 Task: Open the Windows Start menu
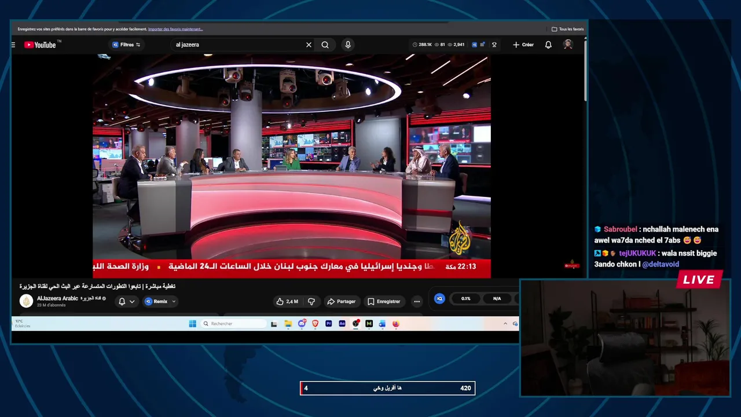point(192,324)
